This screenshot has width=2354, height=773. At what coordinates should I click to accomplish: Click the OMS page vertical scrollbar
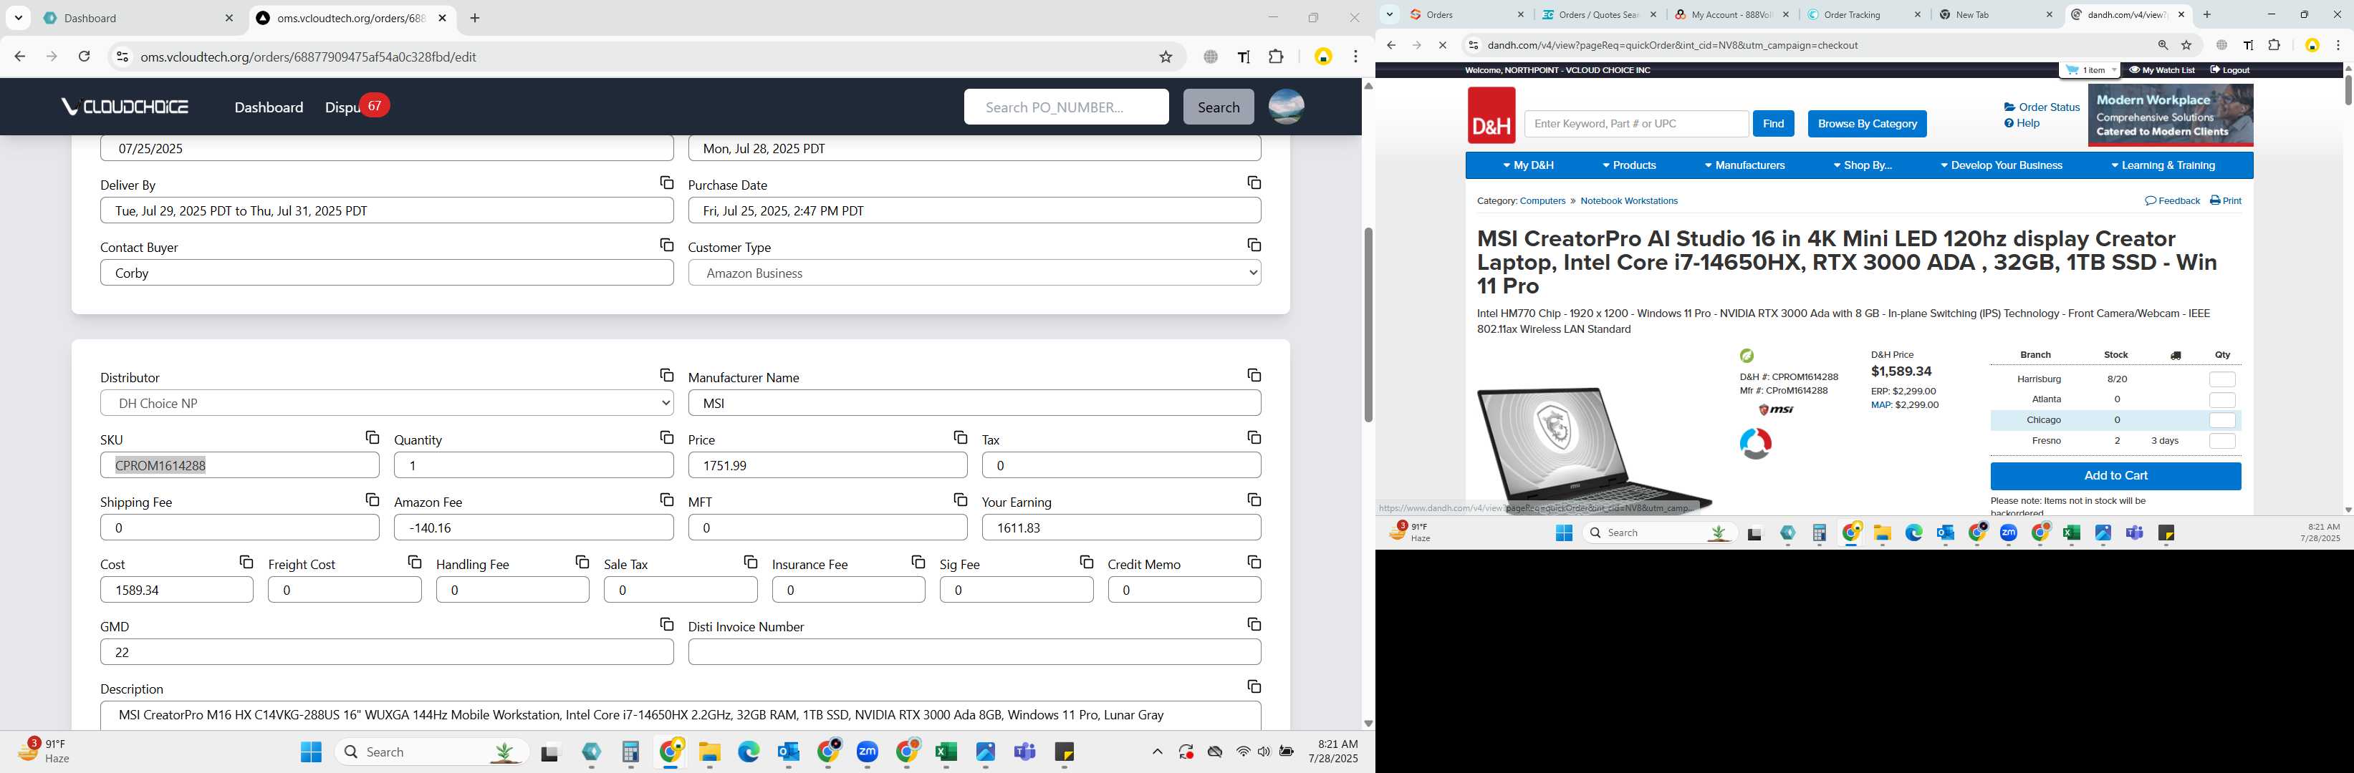tap(1368, 325)
